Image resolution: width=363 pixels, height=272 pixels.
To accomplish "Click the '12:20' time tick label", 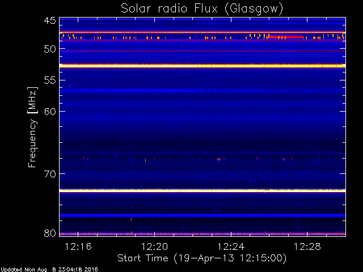I will pyautogui.click(x=154, y=246).
